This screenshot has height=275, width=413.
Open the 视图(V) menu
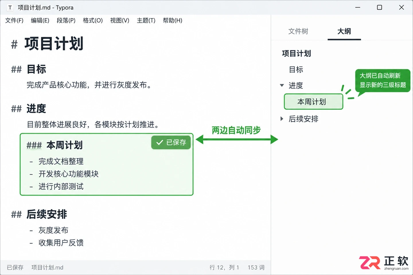[120, 20]
